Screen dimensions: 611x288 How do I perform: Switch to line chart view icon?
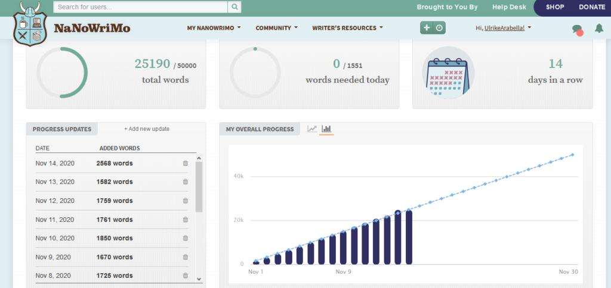coord(312,129)
